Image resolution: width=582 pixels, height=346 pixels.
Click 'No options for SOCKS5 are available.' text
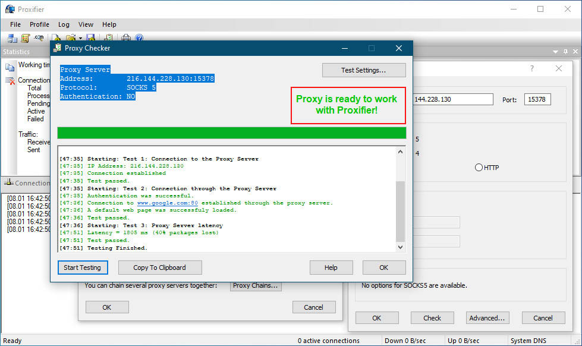[414, 285]
